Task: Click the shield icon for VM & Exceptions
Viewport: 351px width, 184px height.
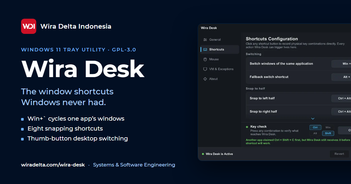Action: click(205, 69)
